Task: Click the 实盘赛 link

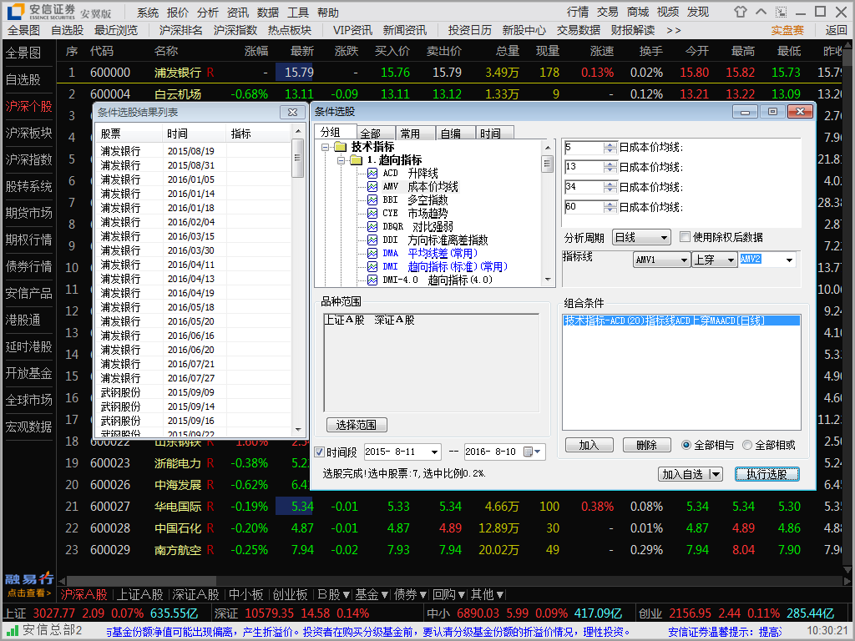Action: pos(787,31)
